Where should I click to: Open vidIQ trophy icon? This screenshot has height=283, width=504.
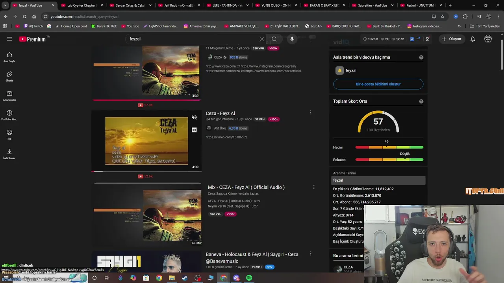coord(427,39)
